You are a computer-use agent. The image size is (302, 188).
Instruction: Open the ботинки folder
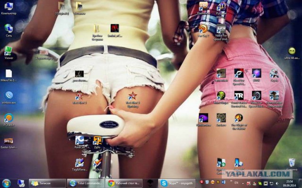(80, 8)
